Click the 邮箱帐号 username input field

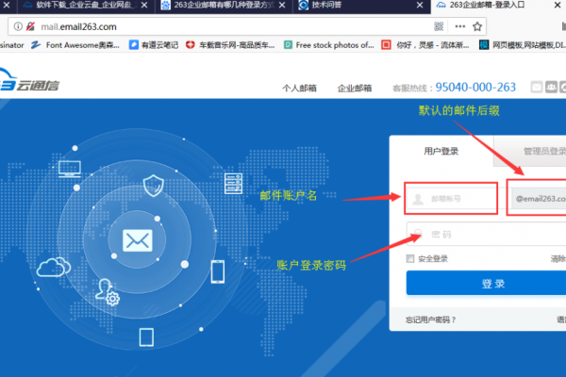[451, 199]
